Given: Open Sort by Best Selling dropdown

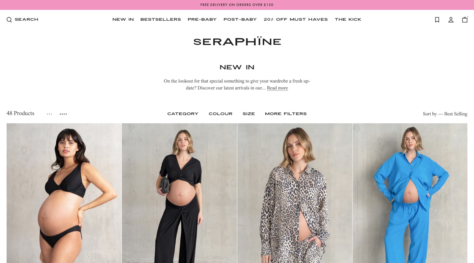Looking at the screenshot, I should 445,114.
